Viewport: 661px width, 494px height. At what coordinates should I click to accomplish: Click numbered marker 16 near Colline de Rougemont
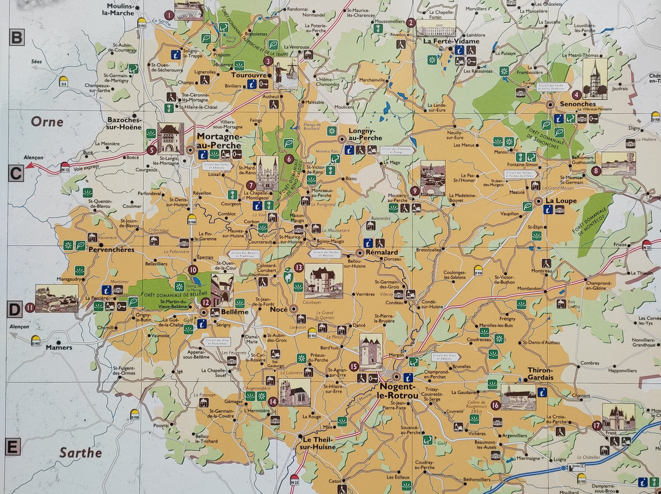[495, 405]
